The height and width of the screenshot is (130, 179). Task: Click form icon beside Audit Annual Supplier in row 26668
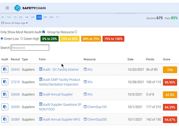click(41, 94)
